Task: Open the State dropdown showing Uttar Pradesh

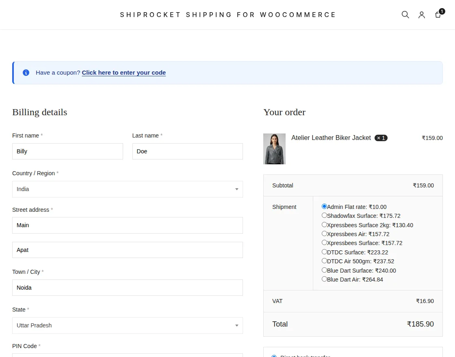Action: click(x=128, y=325)
